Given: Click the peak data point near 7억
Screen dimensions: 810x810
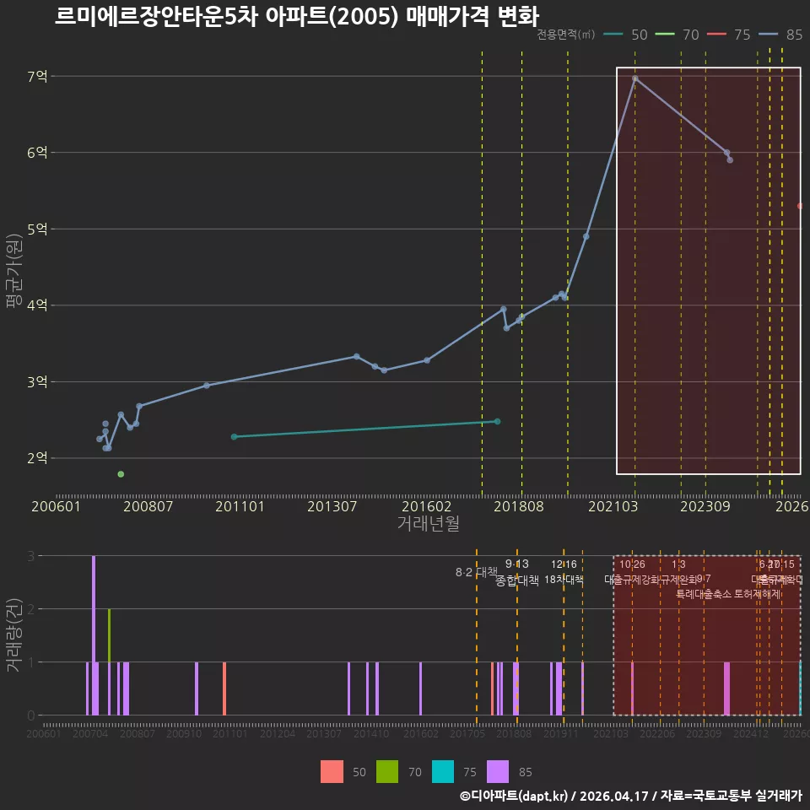Looking at the screenshot, I should coord(634,78).
